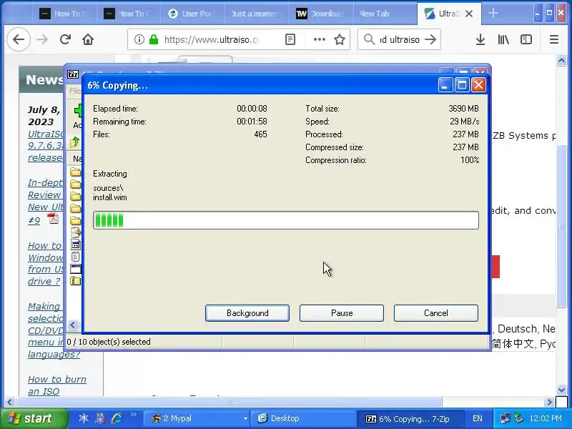This screenshot has width=572, height=429.
Task: Open the UltraISO 9.7.6 release news link
Action: [45, 146]
